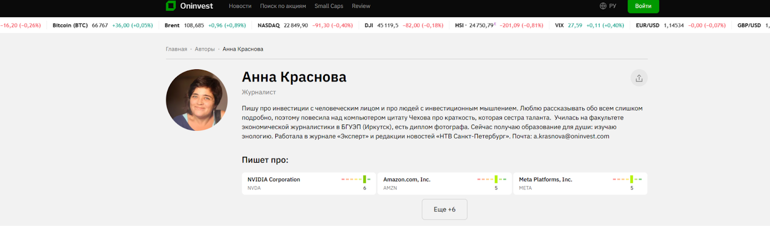This screenshot has height=226, width=770.
Task: Click the Meta Platforms rating indicator bar
Action: [627, 179]
